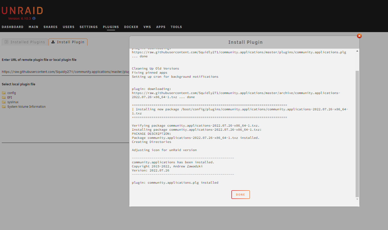Click the 'Install Plugin' dialog title
This screenshot has width=388, height=230.
click(x=245, y=42)
